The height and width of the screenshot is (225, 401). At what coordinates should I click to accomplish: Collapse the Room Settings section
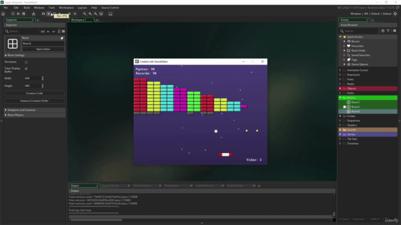(6, 56)
